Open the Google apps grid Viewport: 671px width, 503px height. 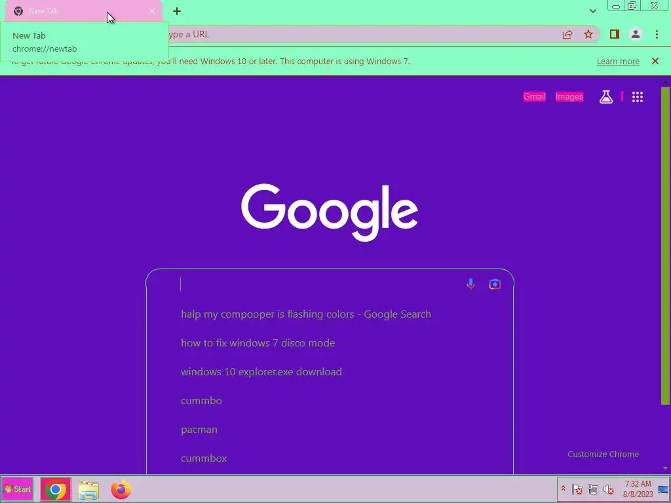(x=638, y=97)
